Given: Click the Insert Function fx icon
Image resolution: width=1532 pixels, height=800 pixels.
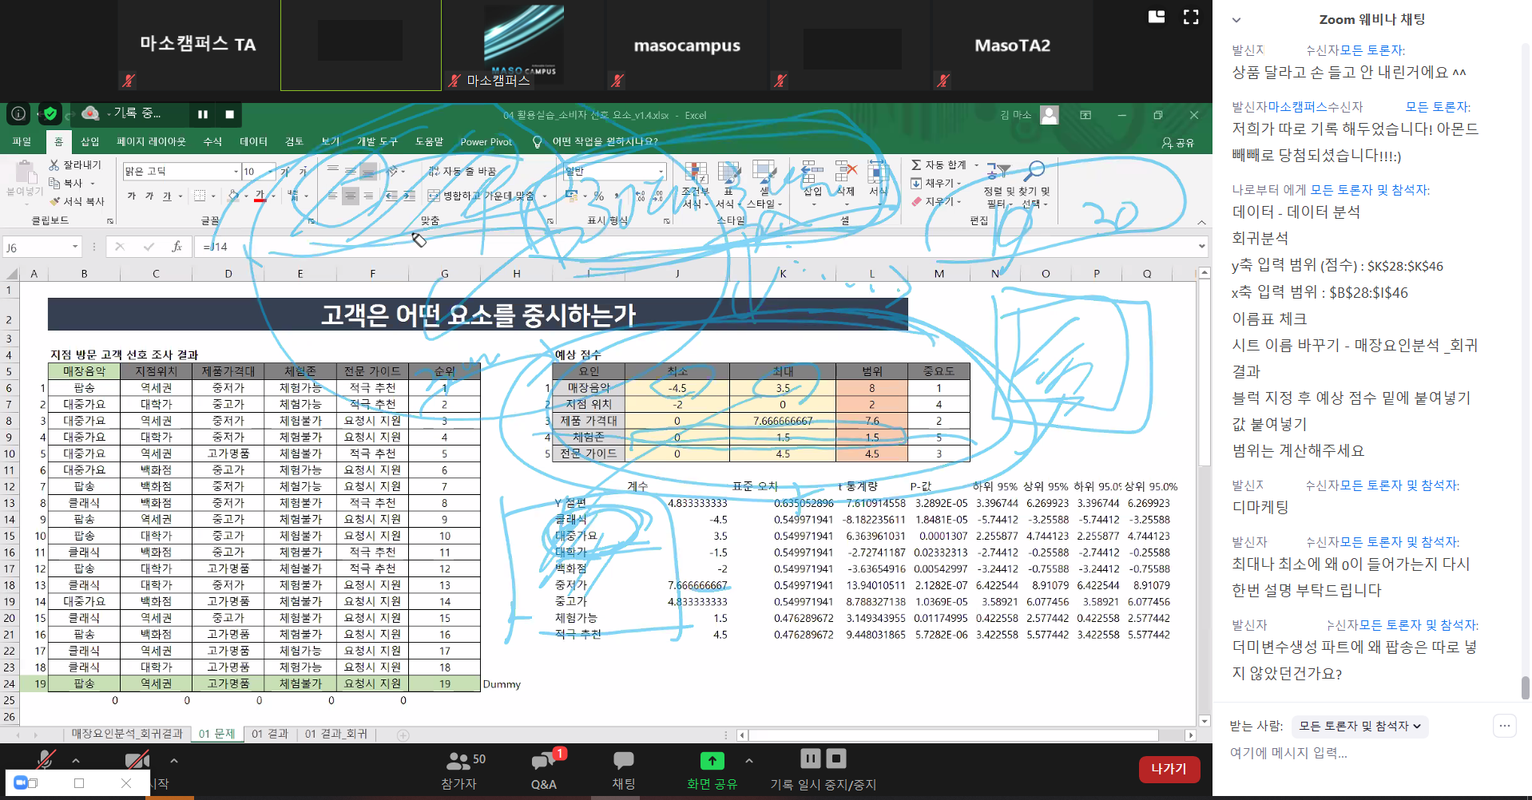Looking at the screenshot, I should coord(177,248).
